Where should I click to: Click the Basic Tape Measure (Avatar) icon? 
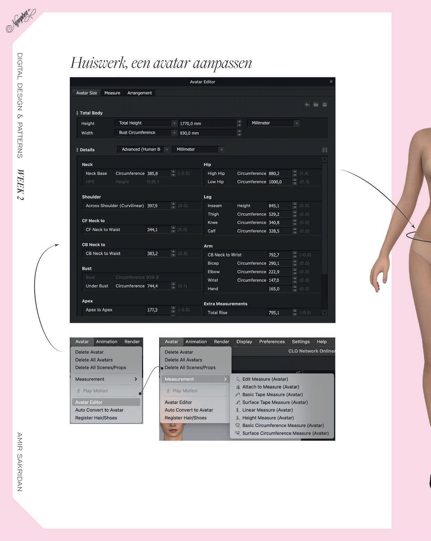pos(238,395)
